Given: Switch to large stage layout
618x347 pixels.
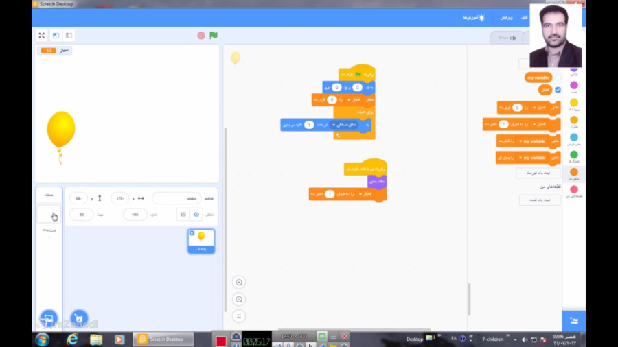Looking at the screenshot, I should (x=56, y=36).
